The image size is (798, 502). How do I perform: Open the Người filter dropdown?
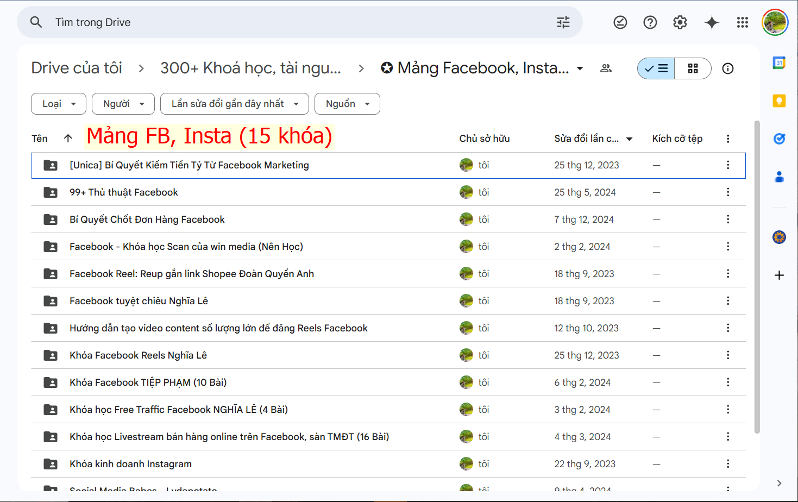123,104
